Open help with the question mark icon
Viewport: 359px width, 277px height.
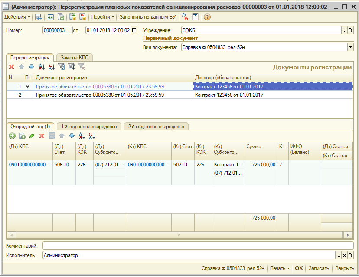pos(207,17)
